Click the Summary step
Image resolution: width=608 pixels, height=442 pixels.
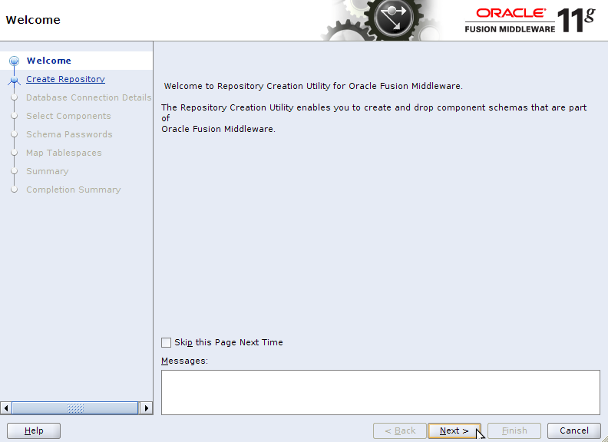tap(48, 171)
